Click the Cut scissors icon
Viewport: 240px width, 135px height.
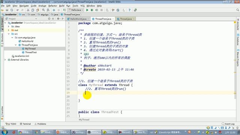[x=28, y=10]
